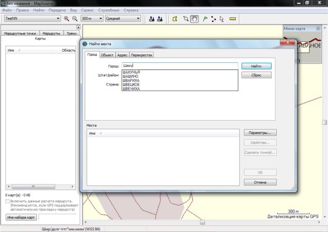The height and width of the screenshot is (232, 328).
Task: Open the Вид menu
Action: coord(73,10)
